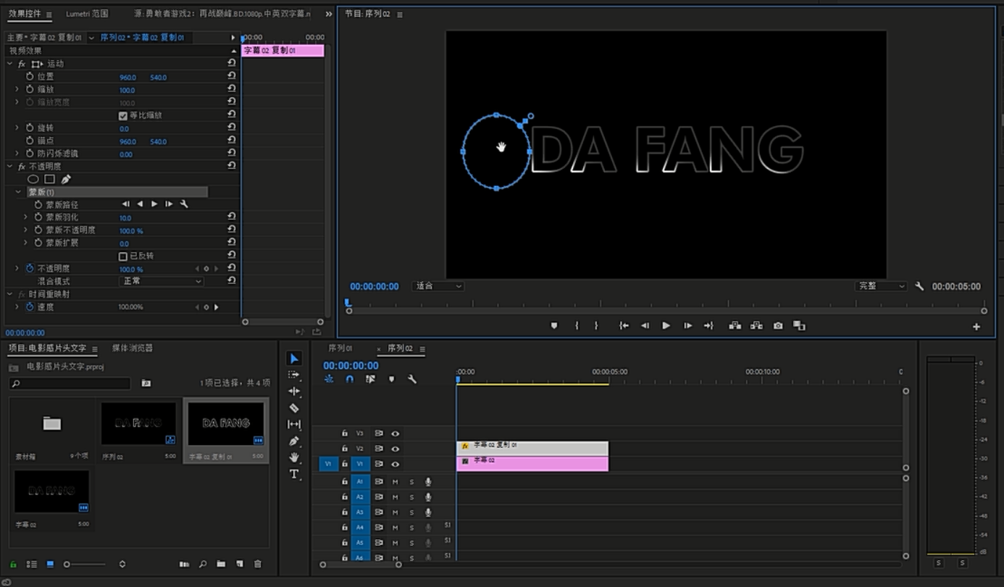
Task: Click the Extract button in Program monitor
Action: pyautogui.click(x=756, y=326)
